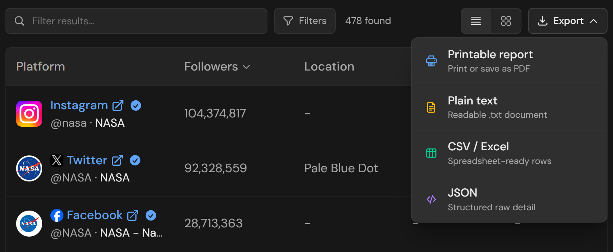Click the search magnifier icon
The height and width of the screenshot is (252, 613).
pyautogui.click(x=20, y=21)
